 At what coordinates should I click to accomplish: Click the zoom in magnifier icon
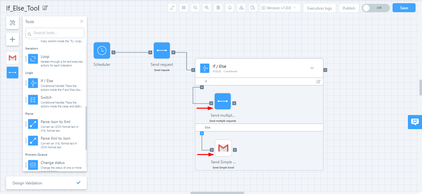tap(207, 8)
